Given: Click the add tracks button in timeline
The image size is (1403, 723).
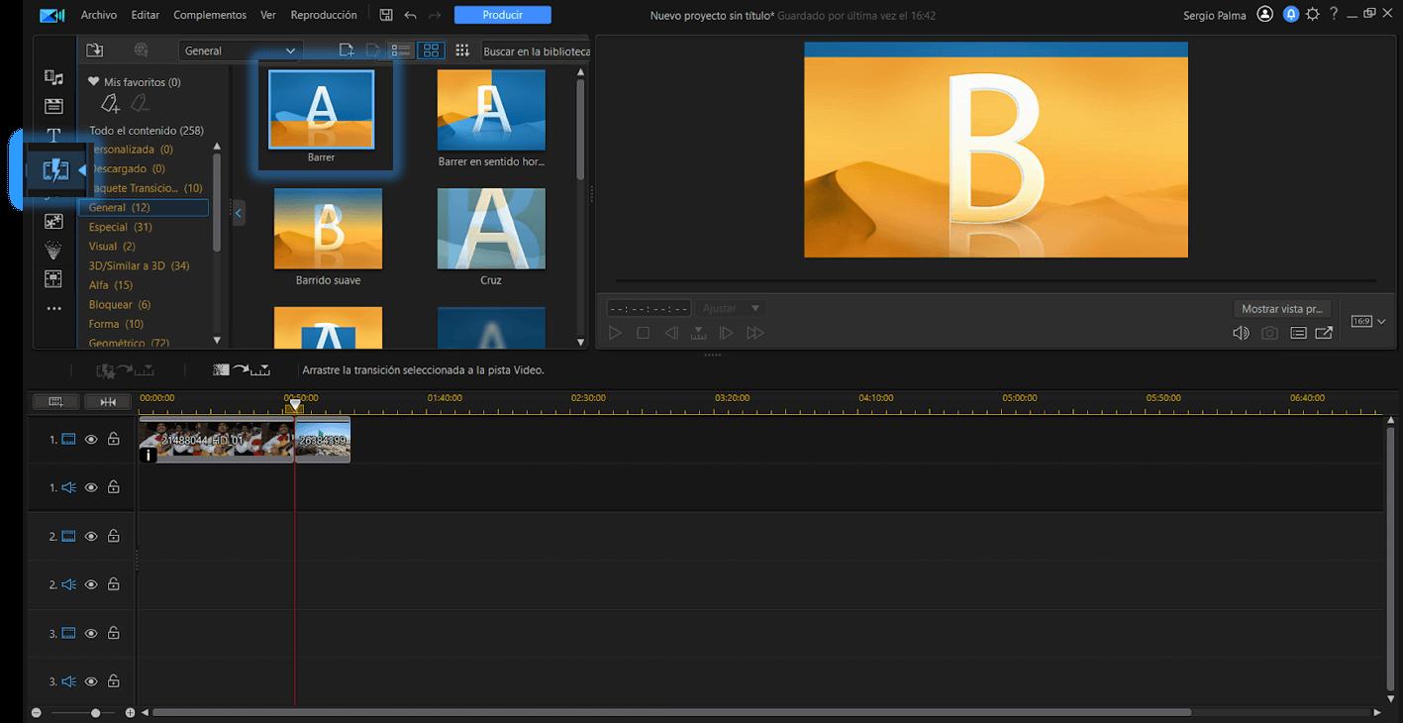Looking at the screenshot, I should [55, 401].
